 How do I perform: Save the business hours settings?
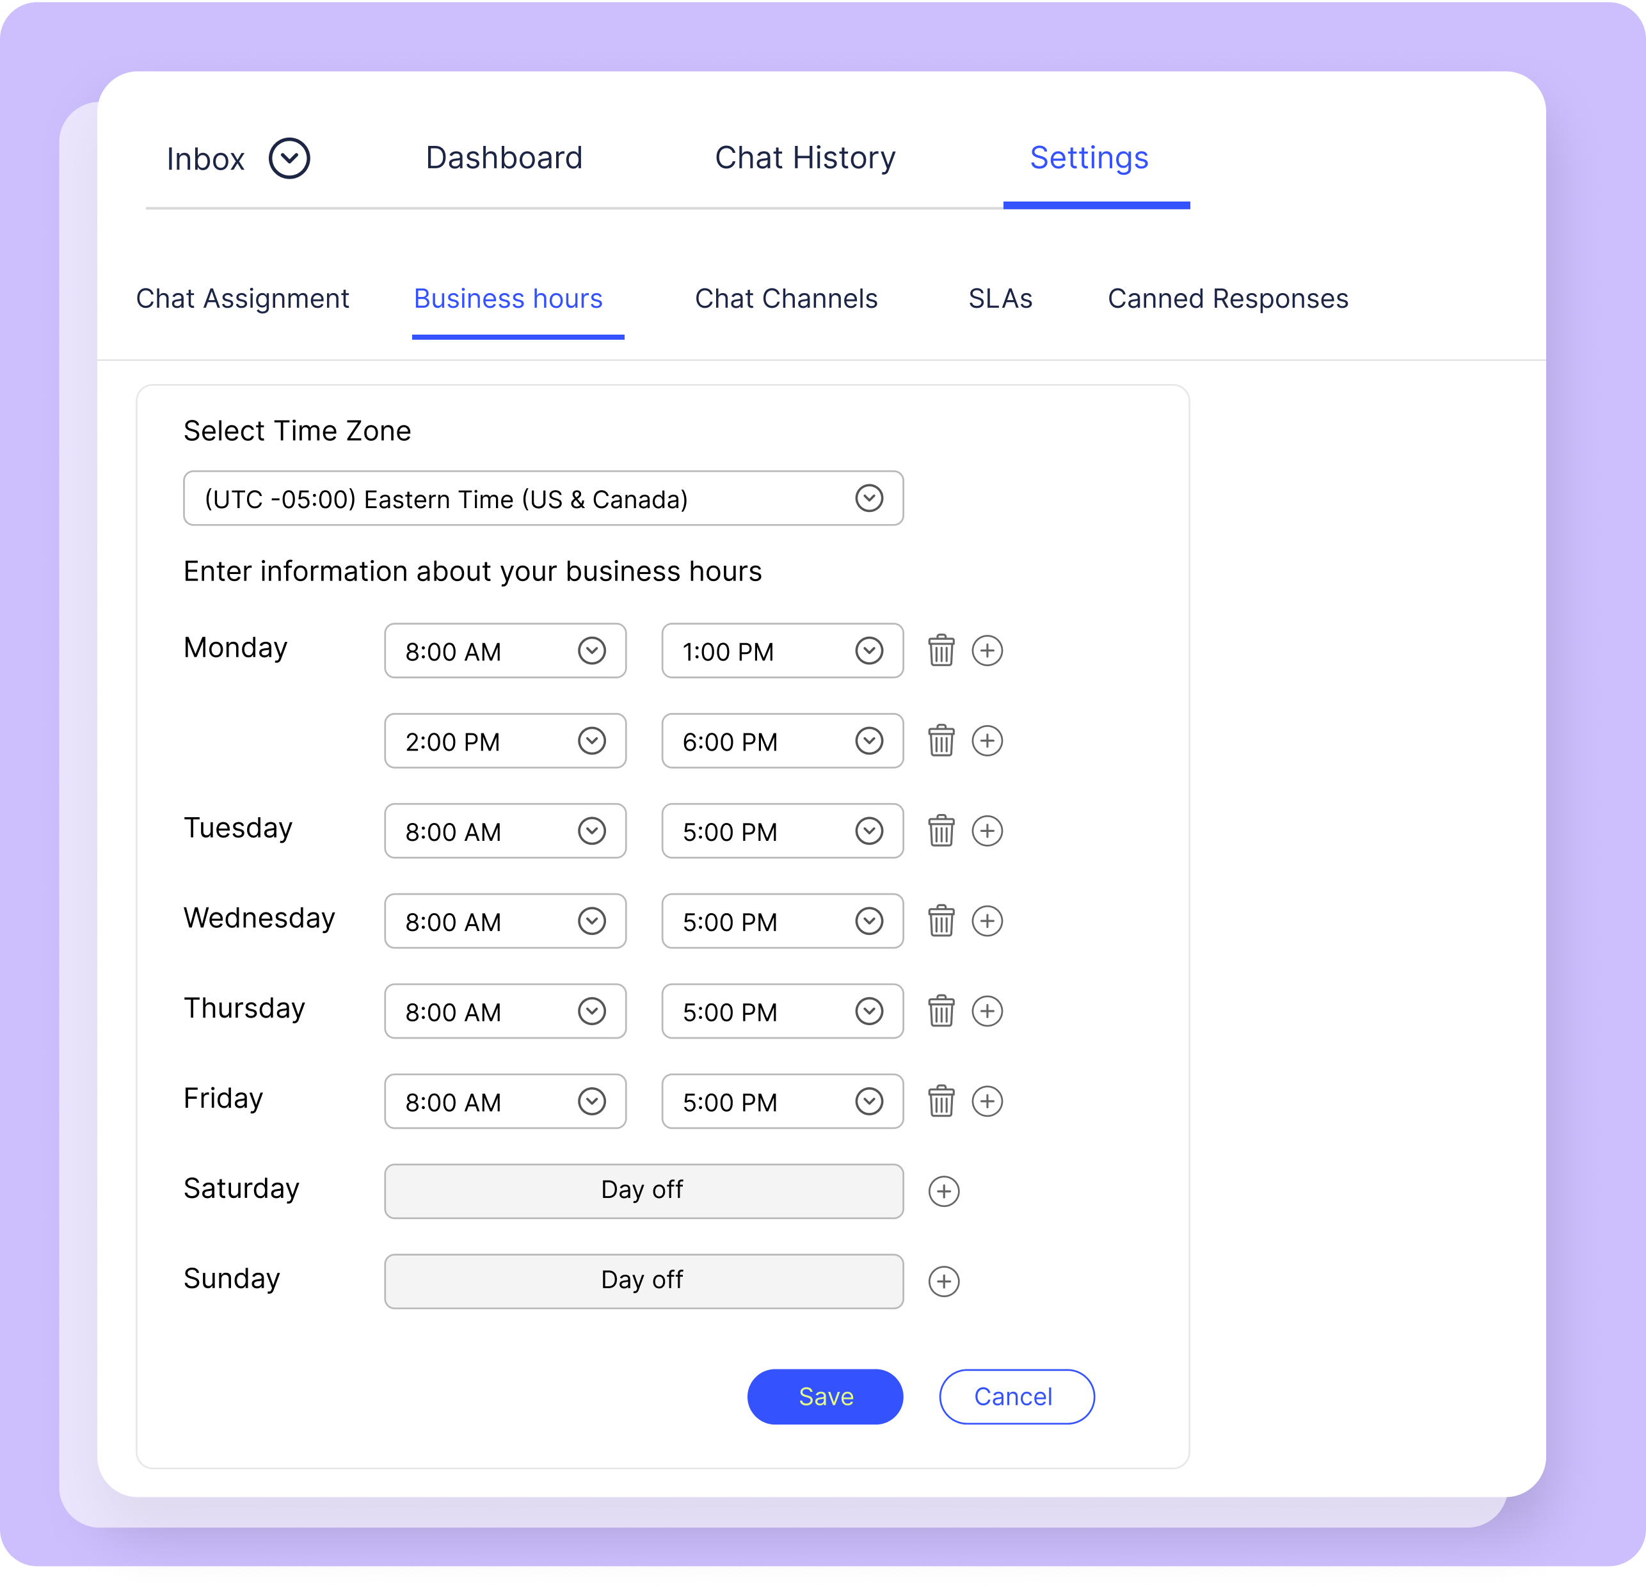825,1396
